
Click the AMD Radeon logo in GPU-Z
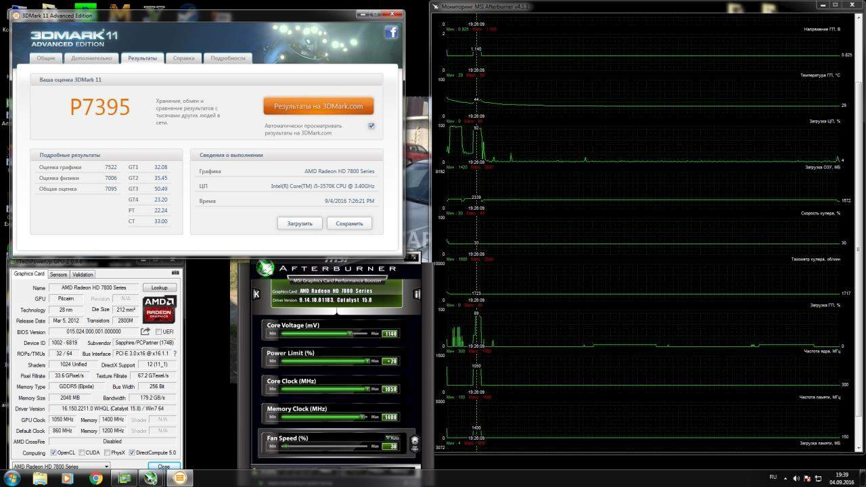pyautogui.click(x=159, y=308)
